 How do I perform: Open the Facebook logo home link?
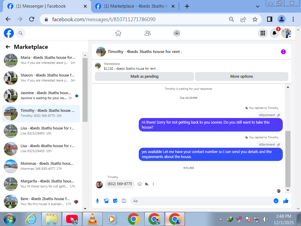[x=9, y=33]
